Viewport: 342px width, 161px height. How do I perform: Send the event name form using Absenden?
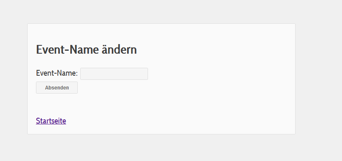coord(57,88)
